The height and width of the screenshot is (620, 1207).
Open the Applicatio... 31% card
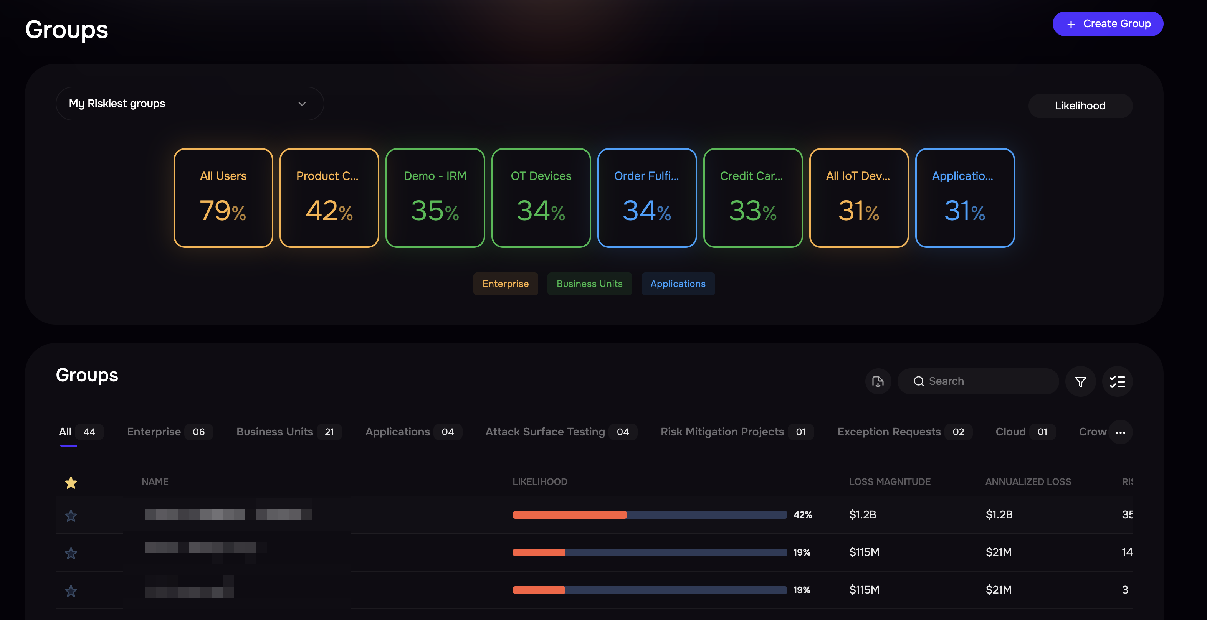[x=964, y=198]
